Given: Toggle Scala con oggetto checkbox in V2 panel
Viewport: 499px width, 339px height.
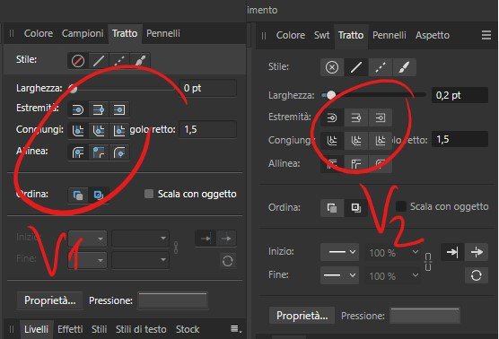Looking at the screenshot, I should click(x=401, y=206).
